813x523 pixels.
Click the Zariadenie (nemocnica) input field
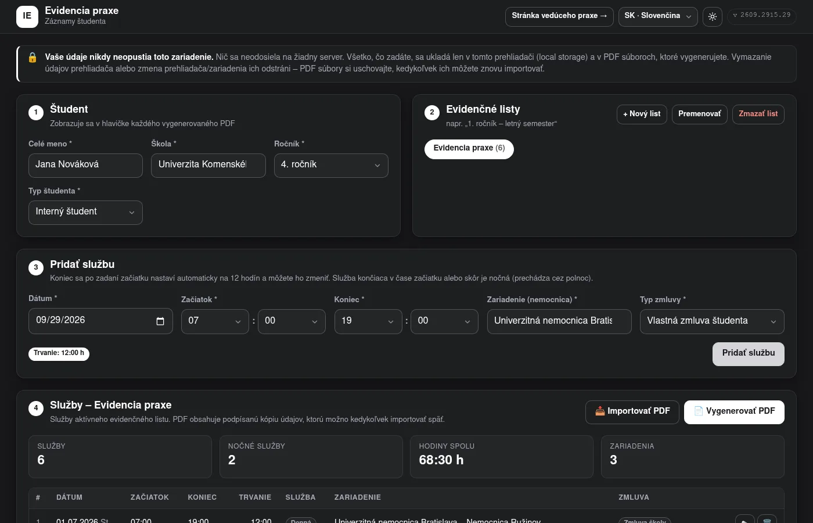[x=559, y=321]
